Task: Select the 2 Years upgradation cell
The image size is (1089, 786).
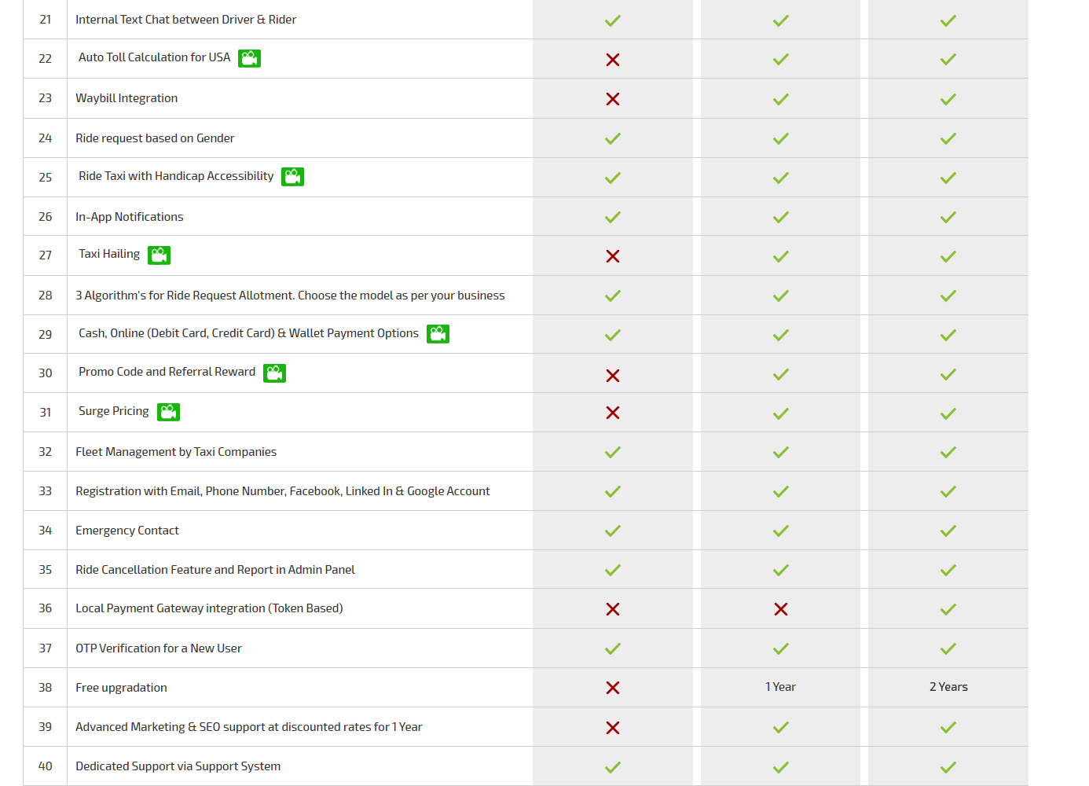Action: 948,687
